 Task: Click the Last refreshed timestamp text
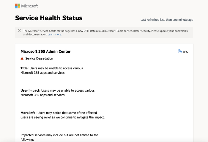coord(167,20)
